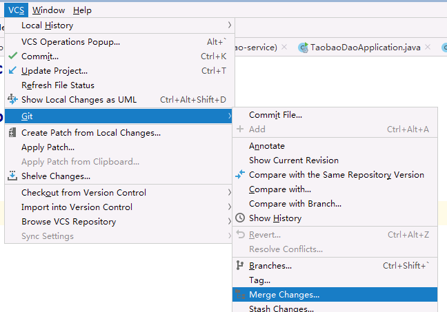
Task: Select Sync Settings menu entry
Action: point(119,236)
